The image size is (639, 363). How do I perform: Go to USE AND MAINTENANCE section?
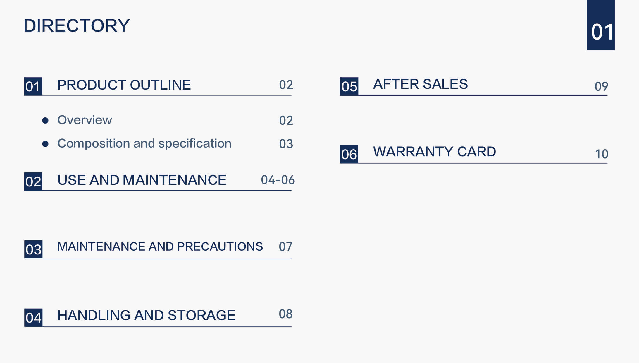click(142, 180)
